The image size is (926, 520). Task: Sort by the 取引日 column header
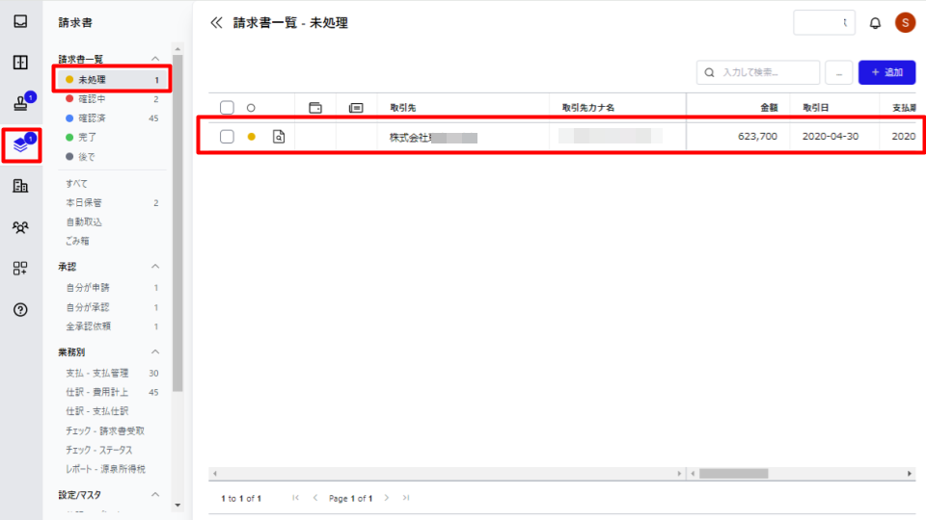816,108
